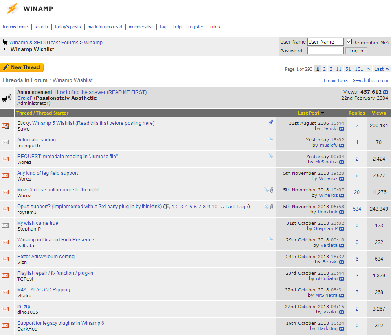The image size is (391, 335).
Task: Go to last post by thinktink arrow
Action: pyautogui.click(x=342, y=212)
